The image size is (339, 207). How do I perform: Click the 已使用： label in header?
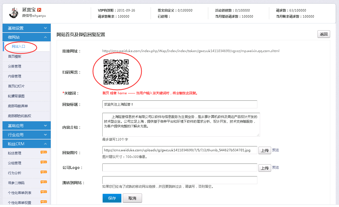click(x=164, y=16)
